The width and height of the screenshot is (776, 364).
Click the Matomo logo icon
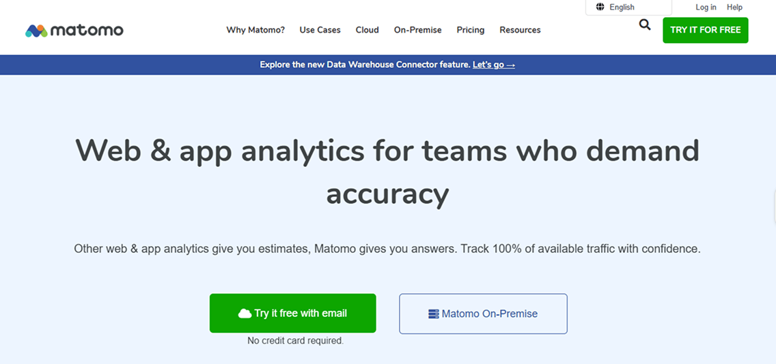pos(36,31)
